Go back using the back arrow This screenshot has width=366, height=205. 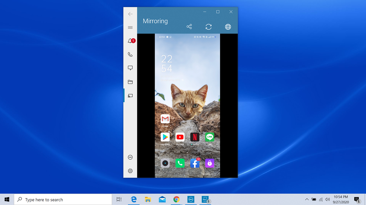tap(130, 14)
